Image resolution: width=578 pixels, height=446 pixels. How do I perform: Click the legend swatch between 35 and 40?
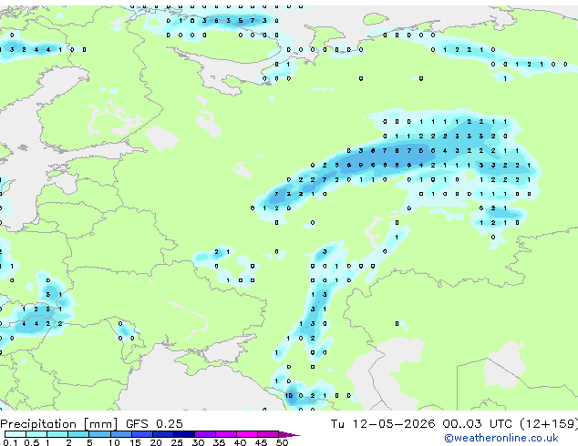[x=226, y=434]
